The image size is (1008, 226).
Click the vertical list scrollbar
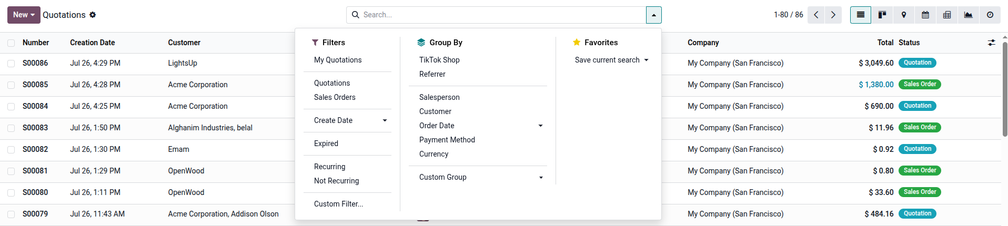pyautogui.click(x=1005, y=89)
